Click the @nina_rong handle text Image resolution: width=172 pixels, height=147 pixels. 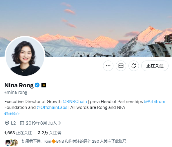coord(16,92)
